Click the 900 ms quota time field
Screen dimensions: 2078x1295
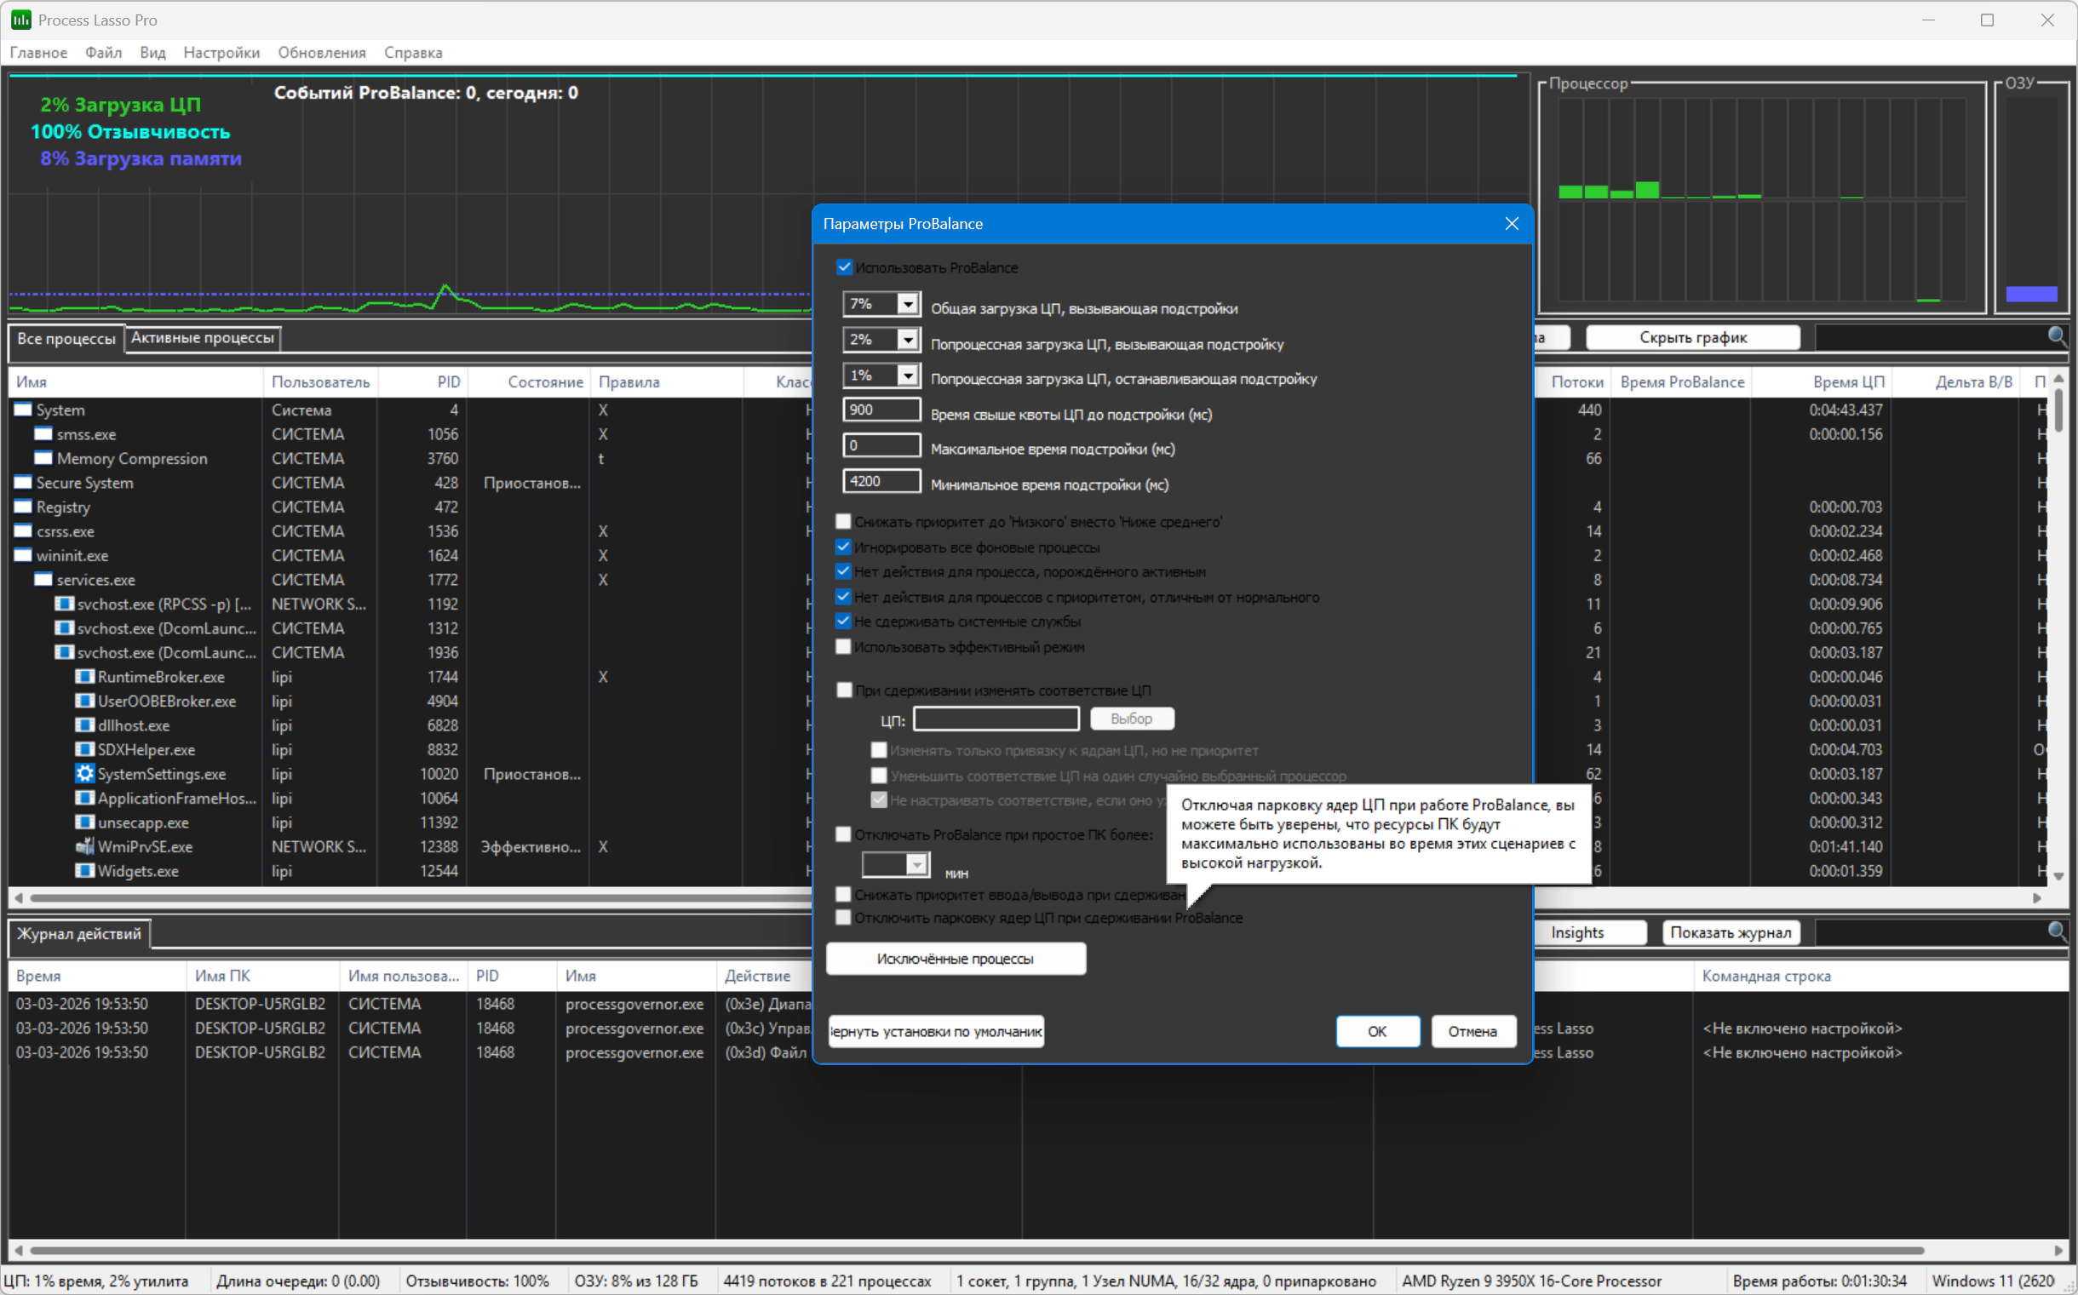(881, 410)
